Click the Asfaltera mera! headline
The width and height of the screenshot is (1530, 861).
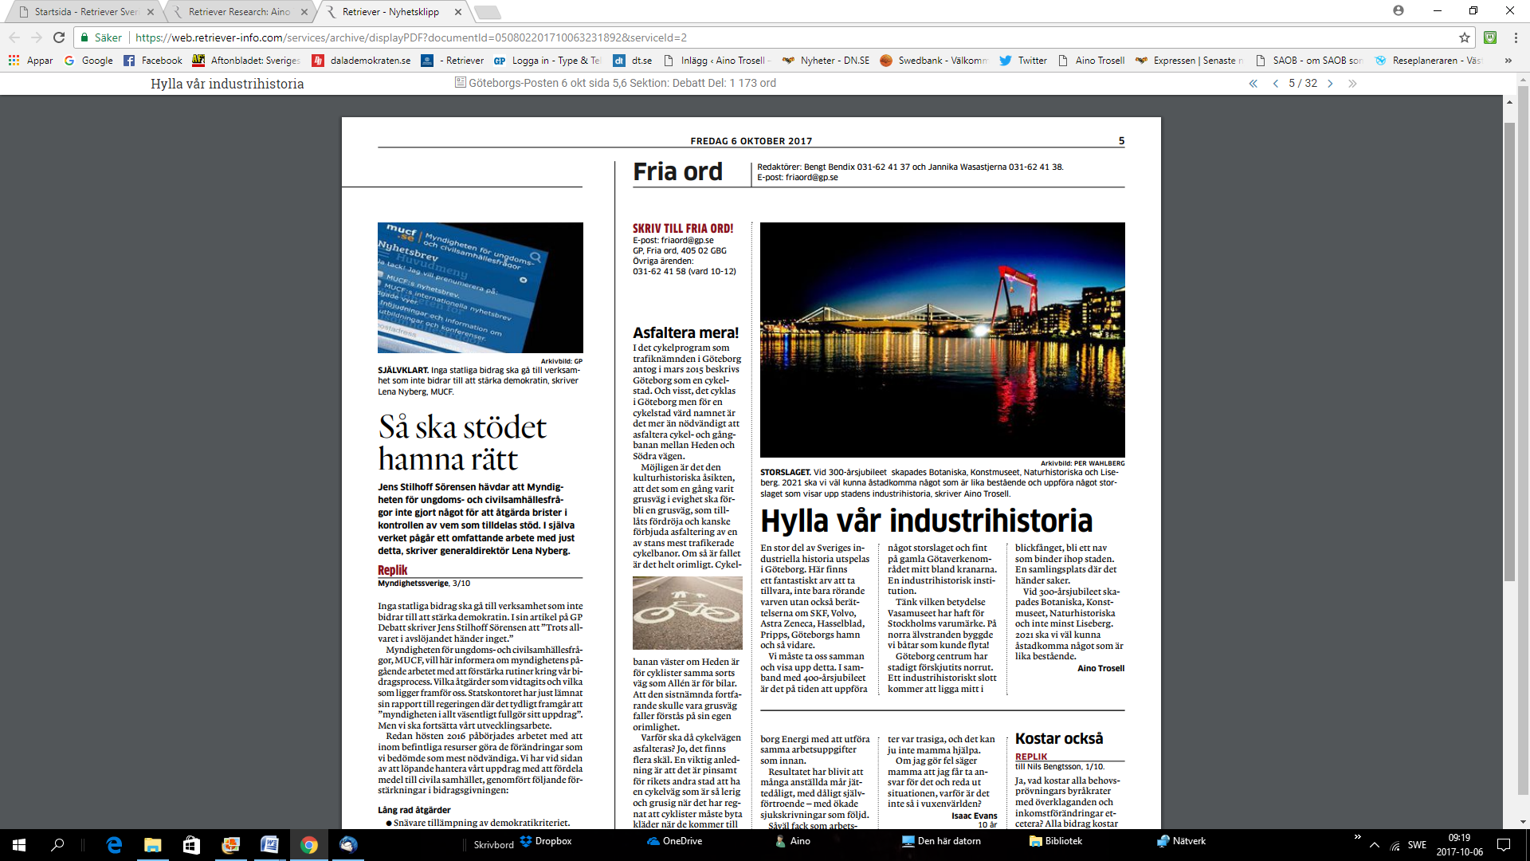686,332
